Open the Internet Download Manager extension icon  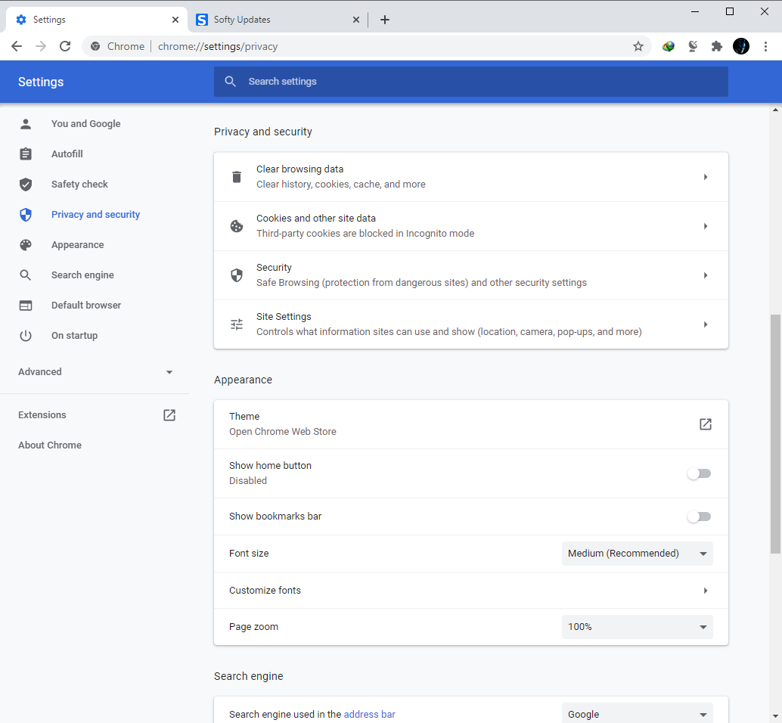click(x=669, y=46)
